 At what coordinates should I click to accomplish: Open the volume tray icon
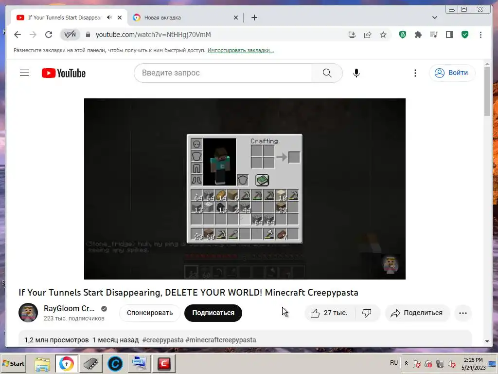click(452, 364)
